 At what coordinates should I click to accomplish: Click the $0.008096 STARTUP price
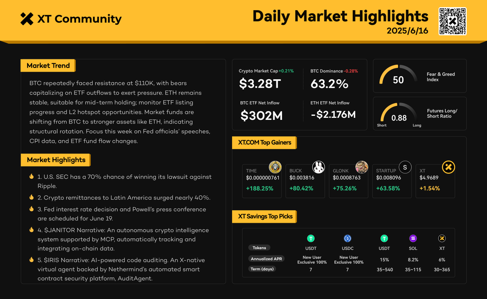[x=388, y=178]
